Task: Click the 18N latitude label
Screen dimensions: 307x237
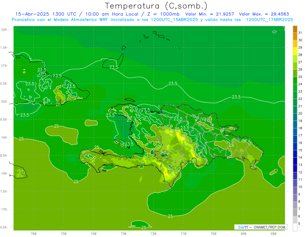Action: point(4,173)
